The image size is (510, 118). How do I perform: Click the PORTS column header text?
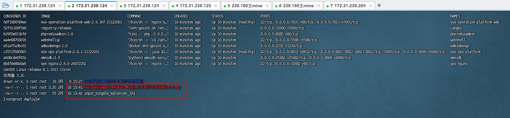pos(266,16)
